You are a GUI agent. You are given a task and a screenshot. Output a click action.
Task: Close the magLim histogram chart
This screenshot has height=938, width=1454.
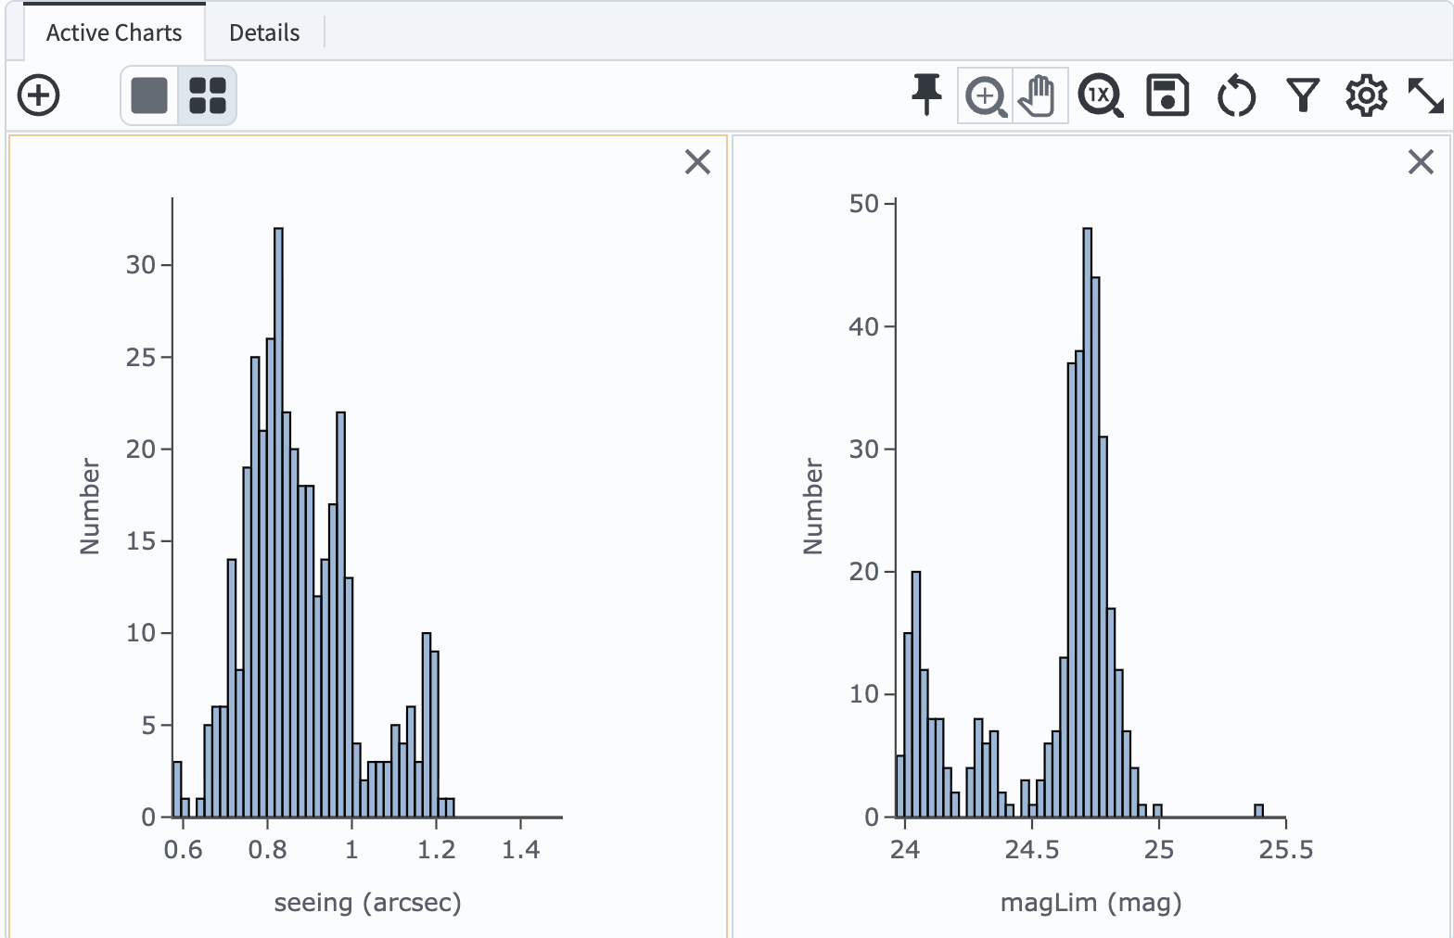tap(1421, 162)
